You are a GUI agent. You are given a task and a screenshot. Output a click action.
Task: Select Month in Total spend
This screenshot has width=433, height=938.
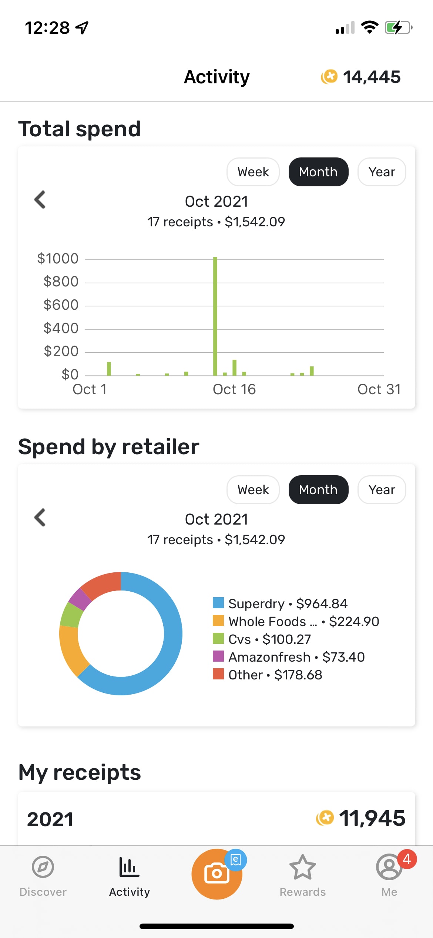318,172
